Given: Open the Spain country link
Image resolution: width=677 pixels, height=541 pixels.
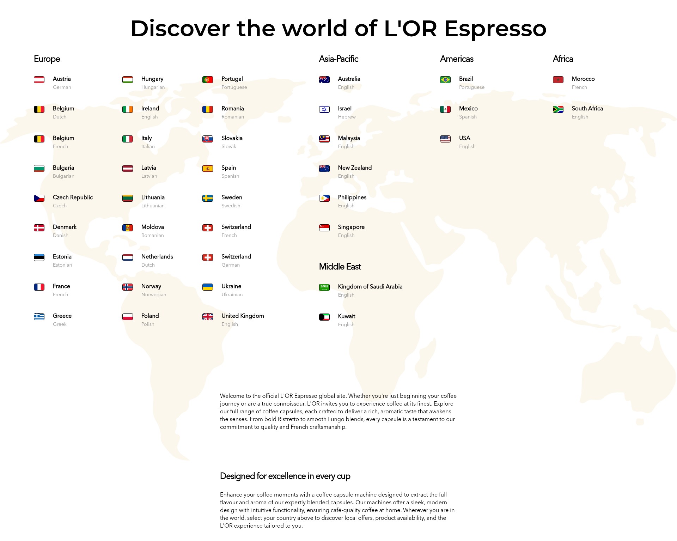Looking at the screenshot, I should tap(221, 171).
